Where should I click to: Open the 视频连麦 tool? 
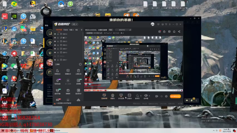(x=57, y=82)
